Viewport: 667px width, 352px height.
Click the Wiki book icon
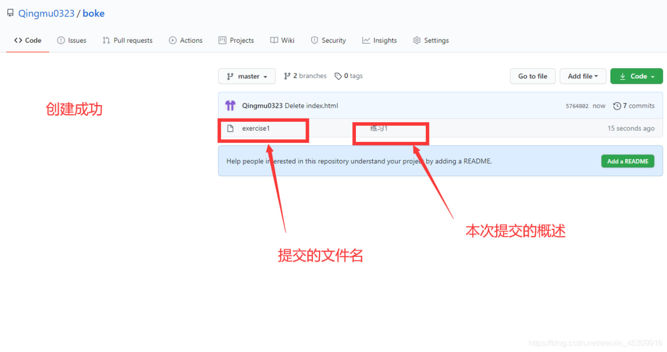pyautogui.click(x=274, y=40)
